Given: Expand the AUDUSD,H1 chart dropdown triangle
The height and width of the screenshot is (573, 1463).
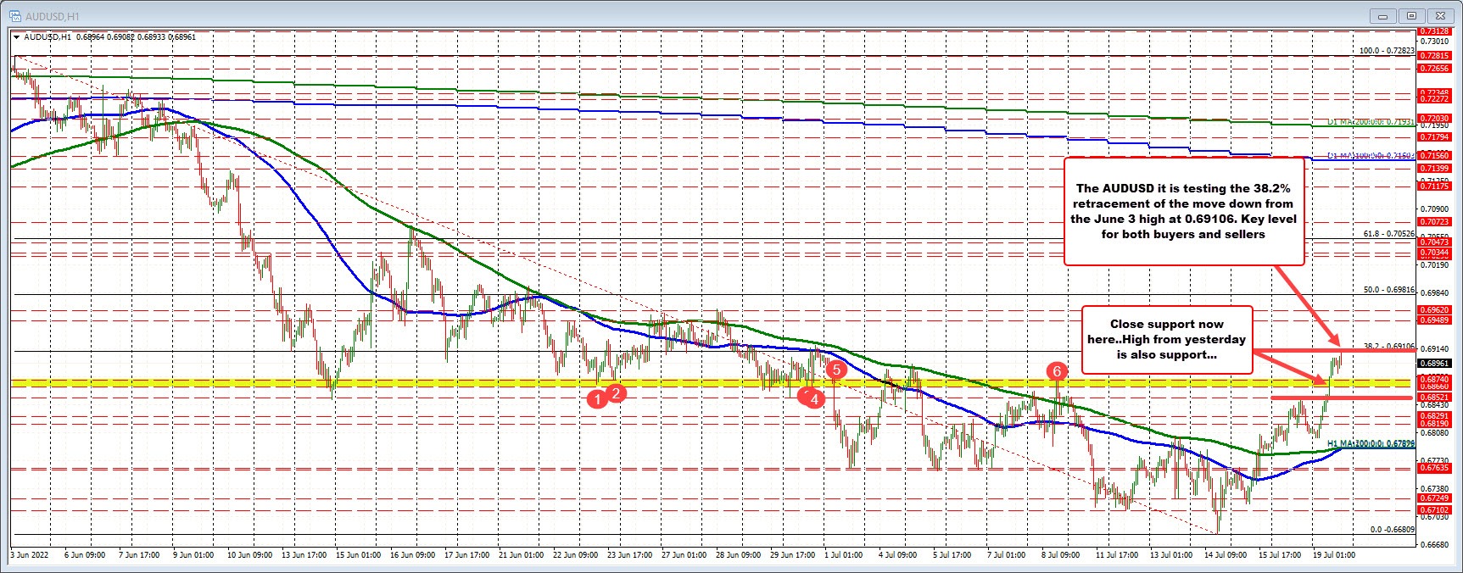Looking at the screenshot, I should pos(16,37).
